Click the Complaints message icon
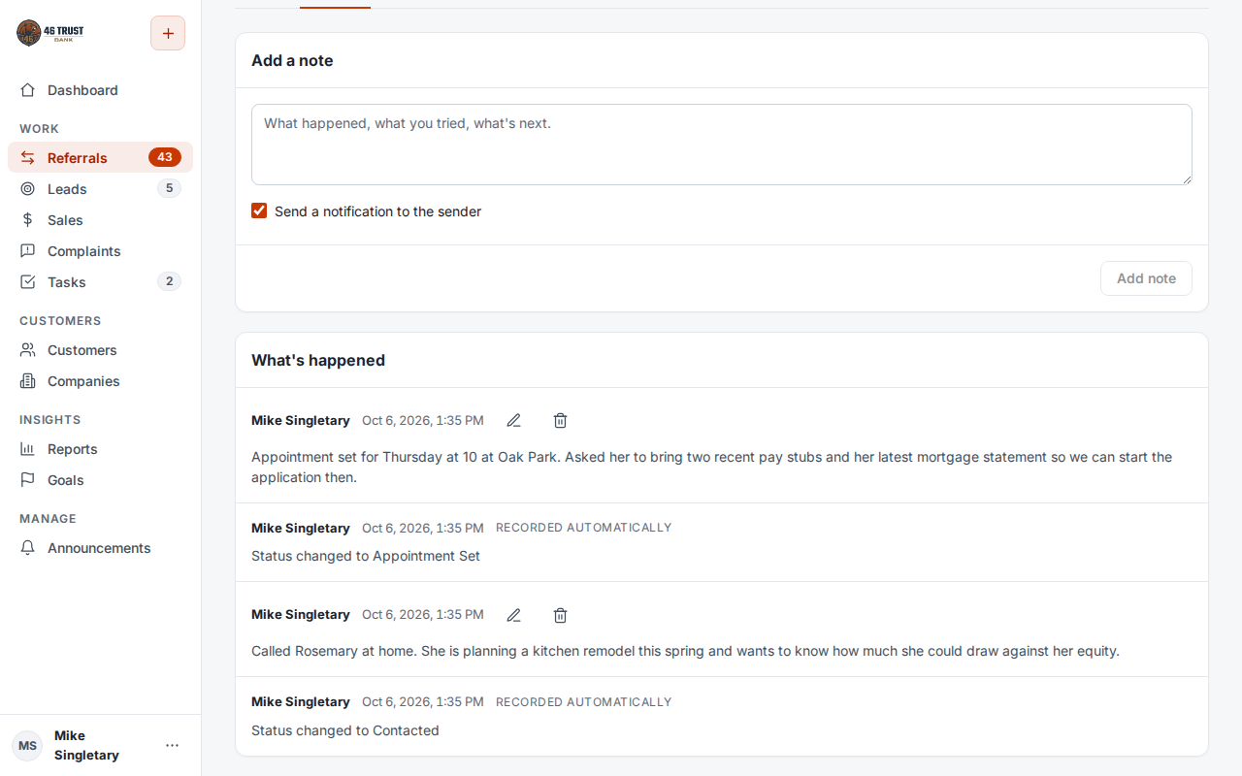 tap(28, 251)
